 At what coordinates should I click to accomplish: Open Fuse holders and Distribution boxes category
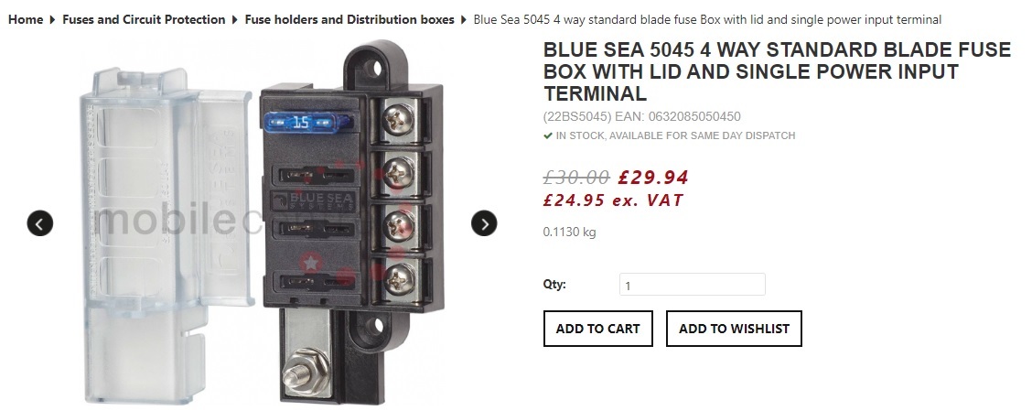tap(349, 20)
